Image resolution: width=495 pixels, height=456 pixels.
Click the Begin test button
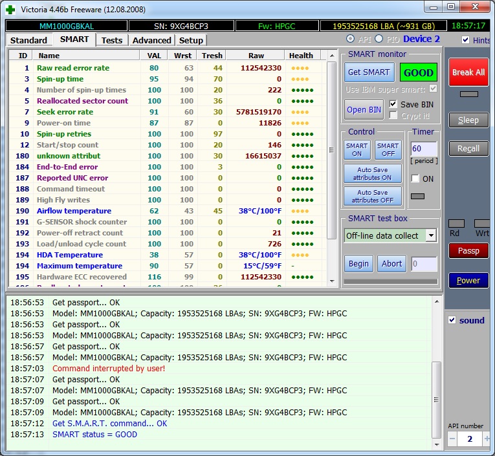[358, 263]
